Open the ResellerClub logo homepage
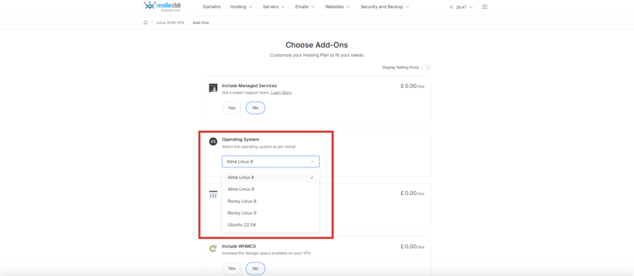 click(162, 6)
